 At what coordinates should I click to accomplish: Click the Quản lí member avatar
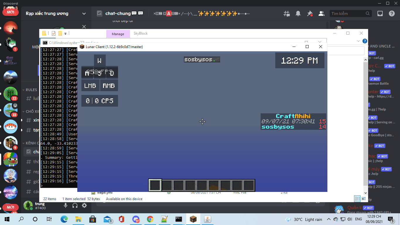click(x=339, y=210)
